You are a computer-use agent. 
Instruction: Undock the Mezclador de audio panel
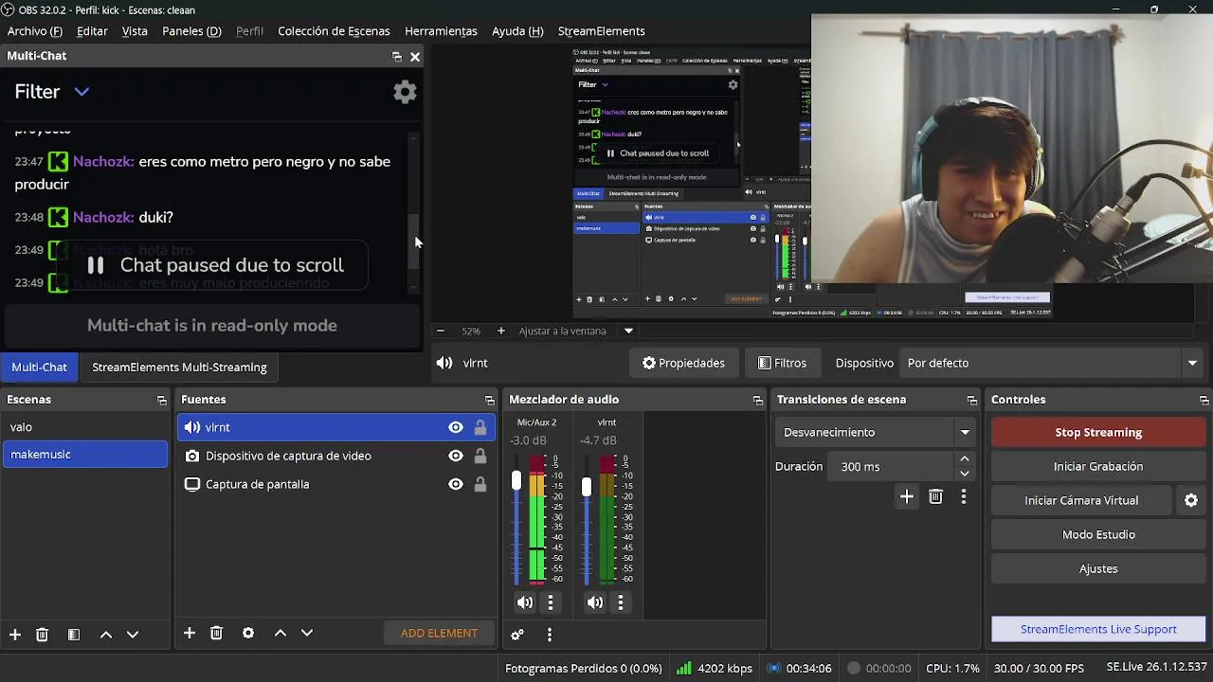tap(757, 401)
